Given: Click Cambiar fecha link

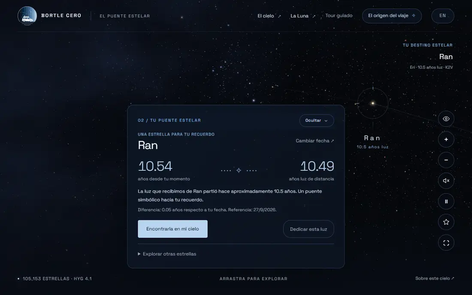Looking at the screenshot, I should tap(315, 141).
